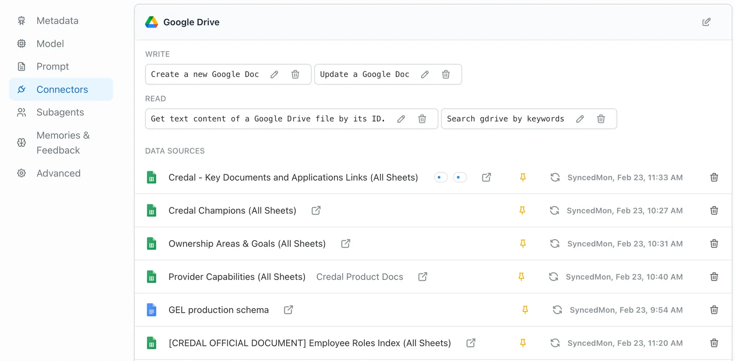This screenshot has width=735, height=361.
Task: Open Ownership Areas & Goals externally
Action: pos(346,244)
